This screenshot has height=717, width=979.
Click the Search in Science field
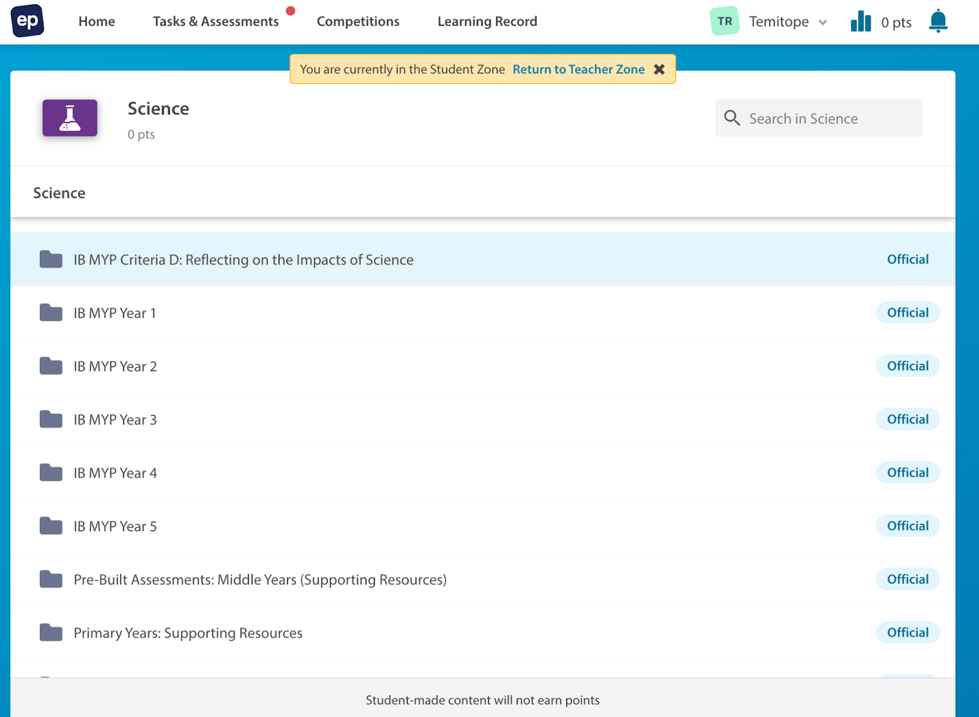(x=819, y=118)
